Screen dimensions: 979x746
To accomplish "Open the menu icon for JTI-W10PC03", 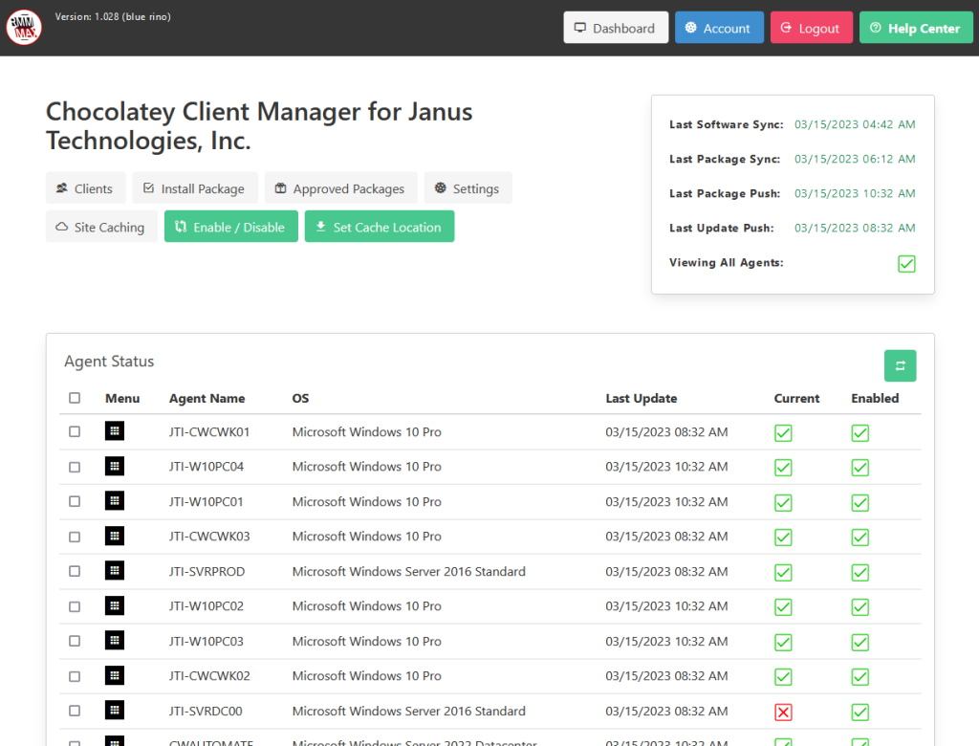I will click(x=115, y=641).
